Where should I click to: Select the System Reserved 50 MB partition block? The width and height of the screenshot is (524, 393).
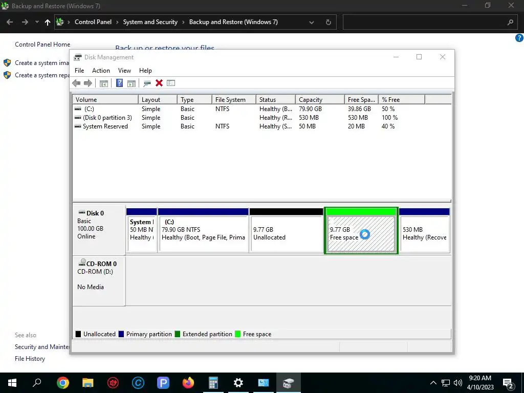pyautogui.click(x=142, y=230)
